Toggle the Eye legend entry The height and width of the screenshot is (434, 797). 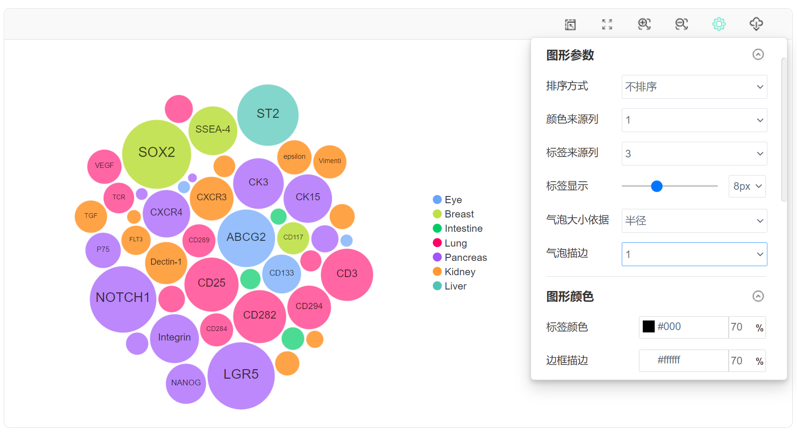click(447, 200)
